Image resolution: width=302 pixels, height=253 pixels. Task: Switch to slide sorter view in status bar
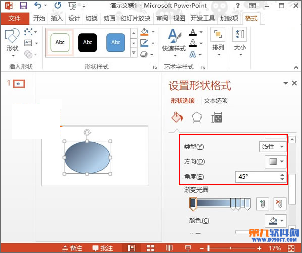pos(150,248)
